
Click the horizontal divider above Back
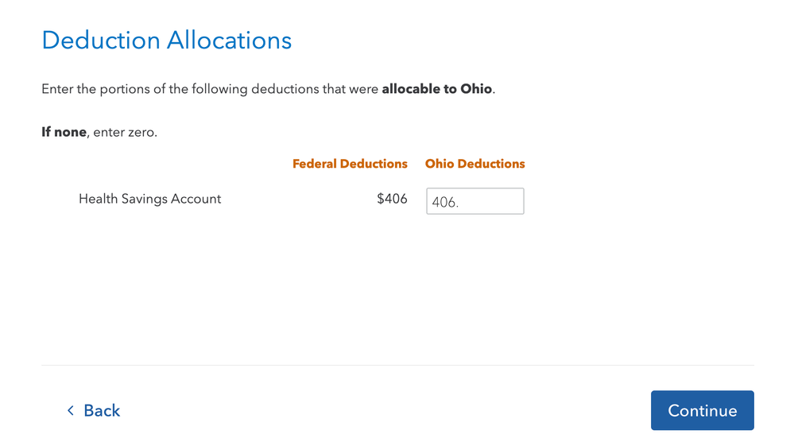coord(397,365)
